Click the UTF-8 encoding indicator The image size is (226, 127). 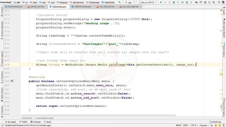(195, 126)
